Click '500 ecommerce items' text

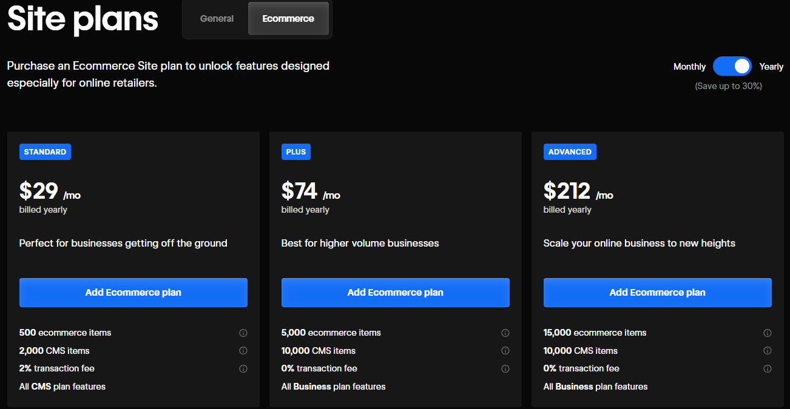click(66, 333)
